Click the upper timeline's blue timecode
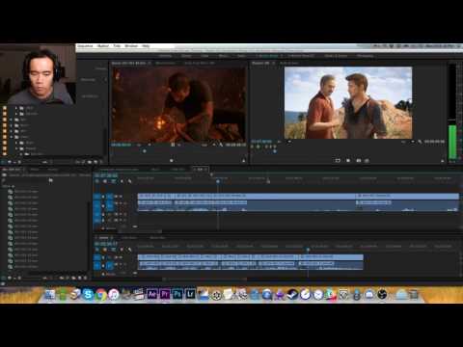This screenshot has height=347, width=463. [106, 175]
